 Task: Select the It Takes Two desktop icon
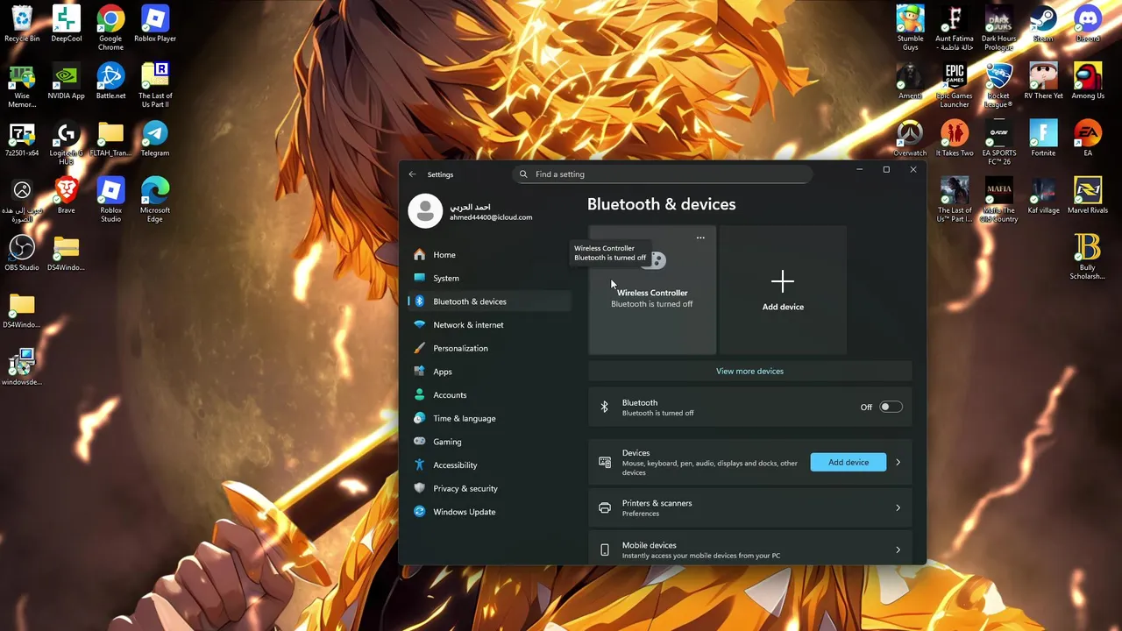(x=955, y=138)
